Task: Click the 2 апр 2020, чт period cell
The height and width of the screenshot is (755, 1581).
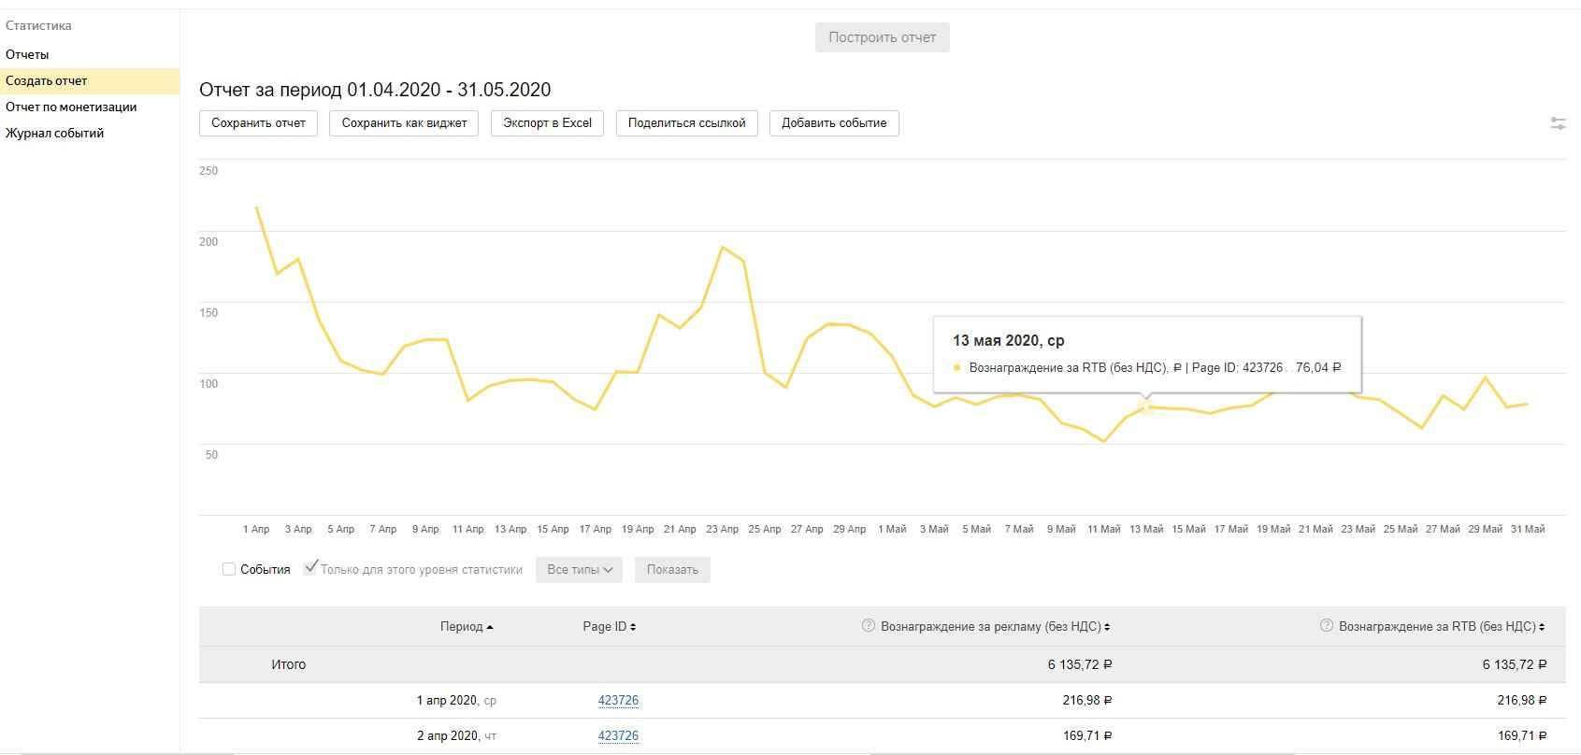Action: [456, 735]
